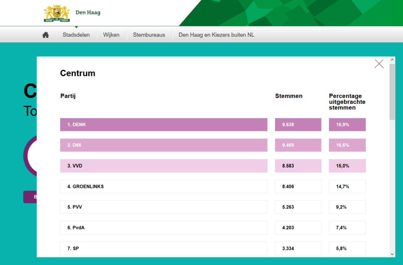The image size is (403, 265).
Task: Click the Partij column header
Action: [x=68, y=96]
